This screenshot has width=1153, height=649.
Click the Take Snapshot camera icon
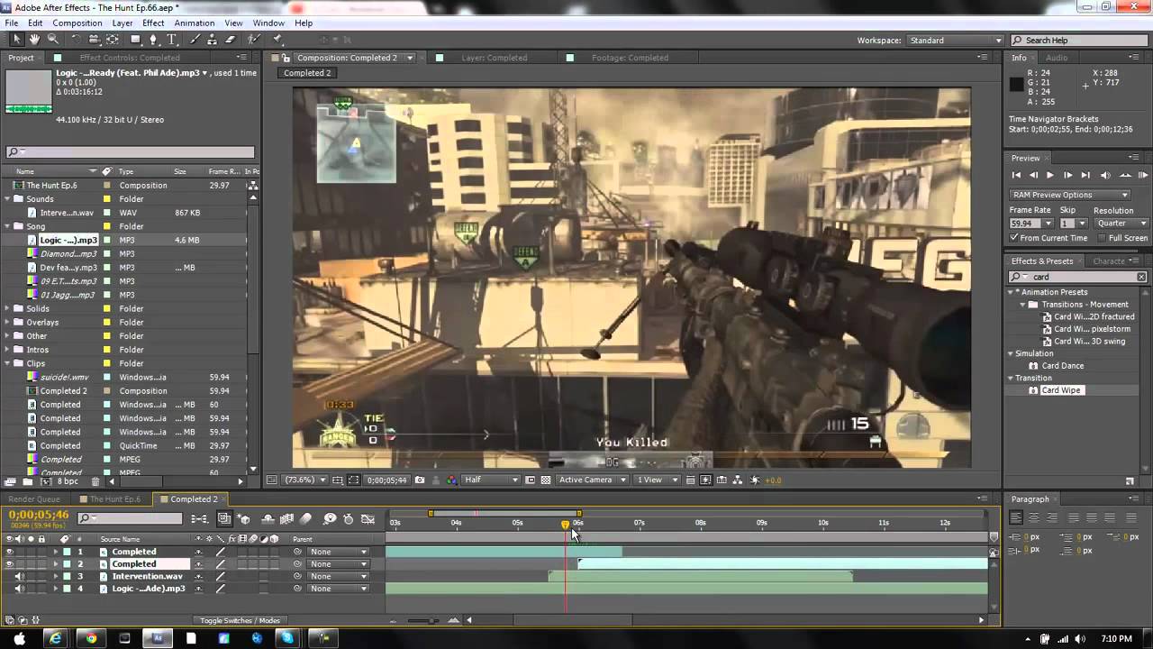[x=420, y=480]
